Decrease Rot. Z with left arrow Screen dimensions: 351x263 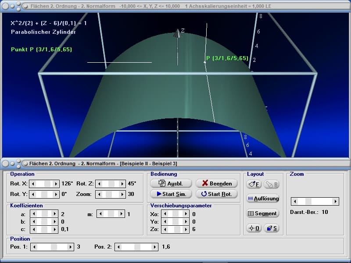coord(99,184)
